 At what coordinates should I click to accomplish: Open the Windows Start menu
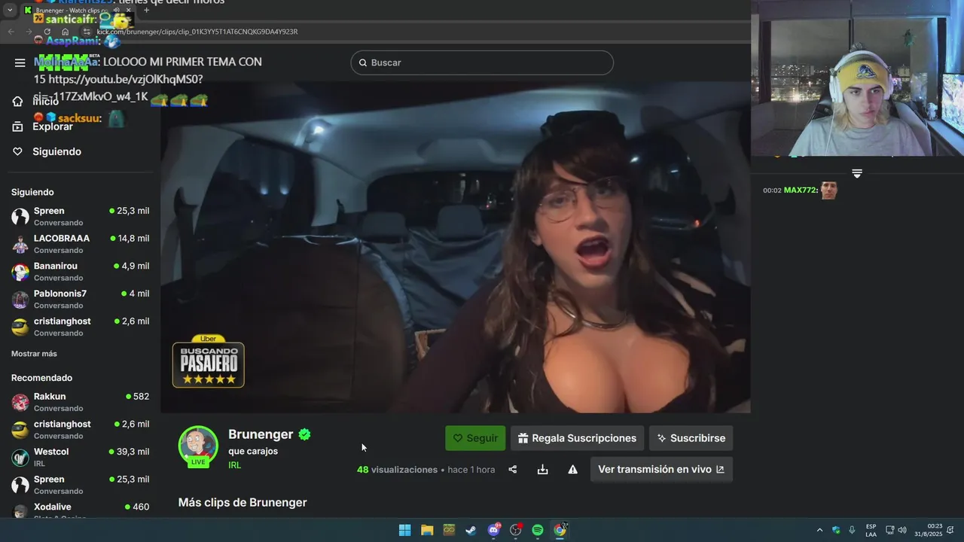tap(404, 530)
